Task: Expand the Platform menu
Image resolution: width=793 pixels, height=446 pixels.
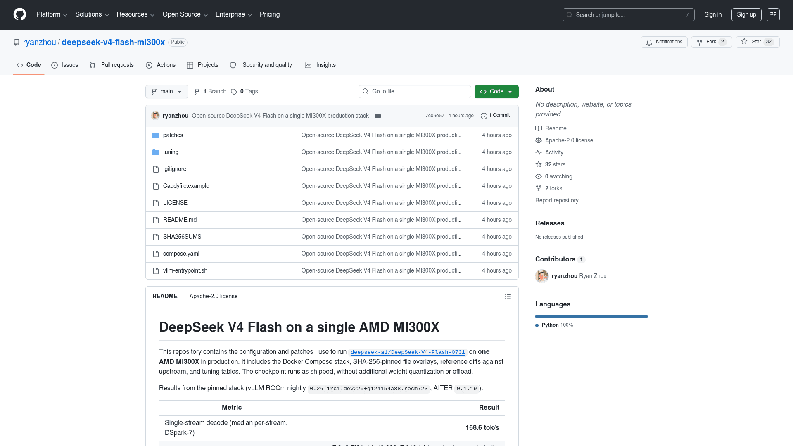Action: [x=52, y=14]
